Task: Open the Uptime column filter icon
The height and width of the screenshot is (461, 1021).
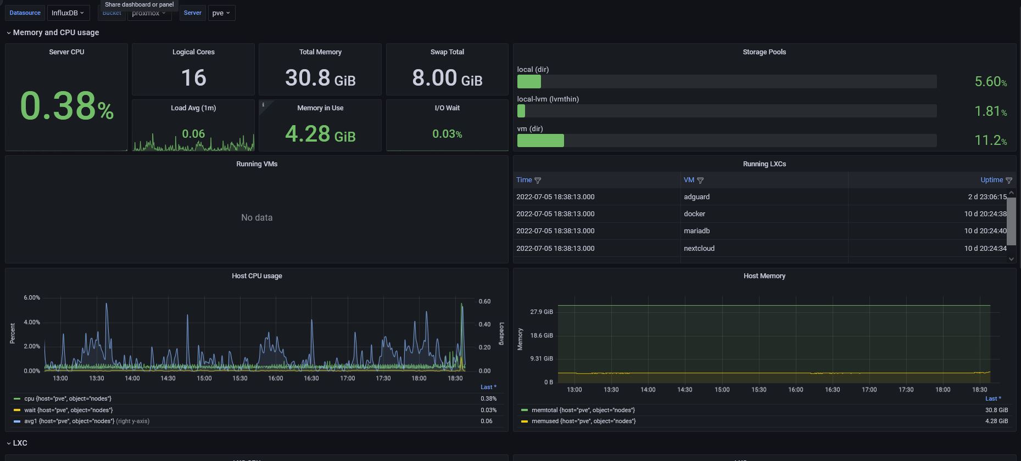Action: click(1009, 181)
